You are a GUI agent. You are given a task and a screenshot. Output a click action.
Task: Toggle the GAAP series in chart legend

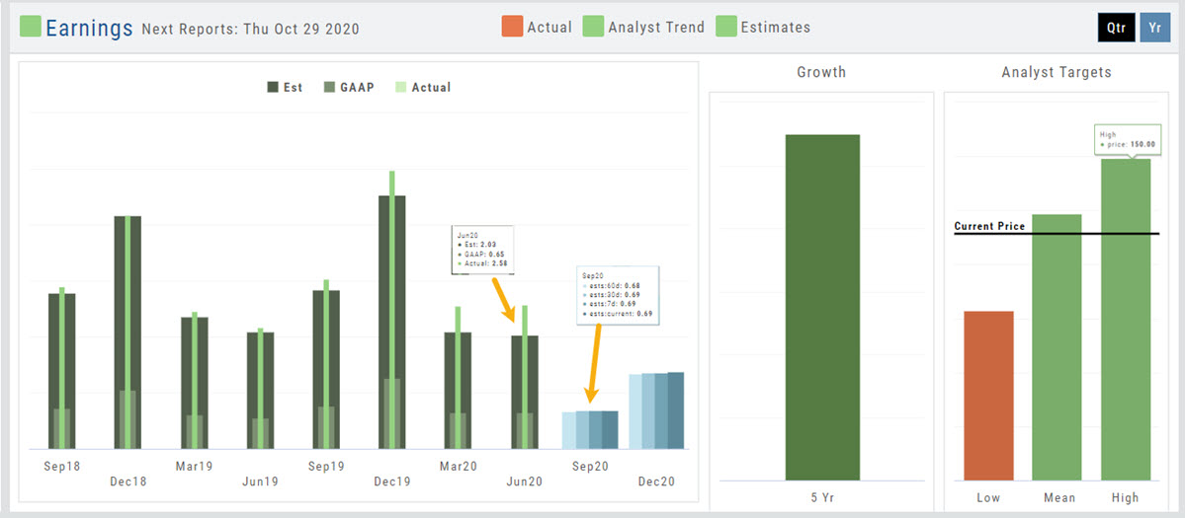(347, 88)
